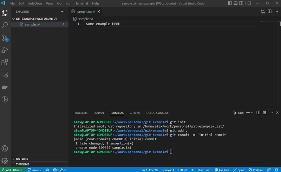Switch to the PROBLEMS panel tab
Viewport: 281px width, 172px height.
tap(80, 113)
